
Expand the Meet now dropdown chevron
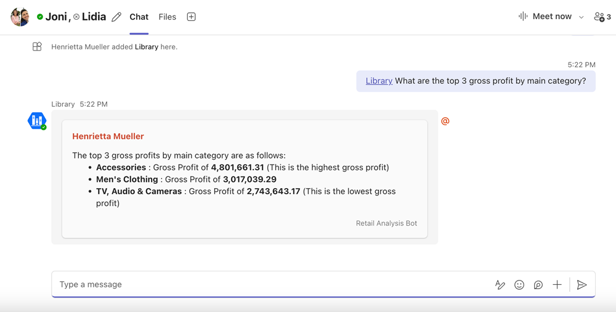[581, 17]
